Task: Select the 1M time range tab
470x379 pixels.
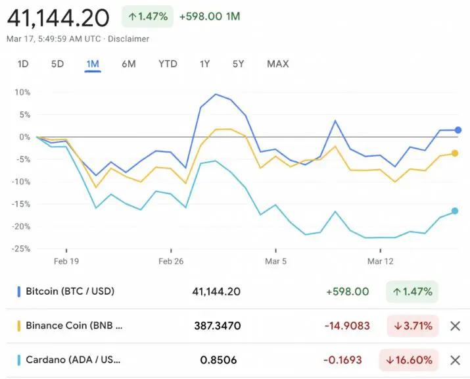Action: 93,64
